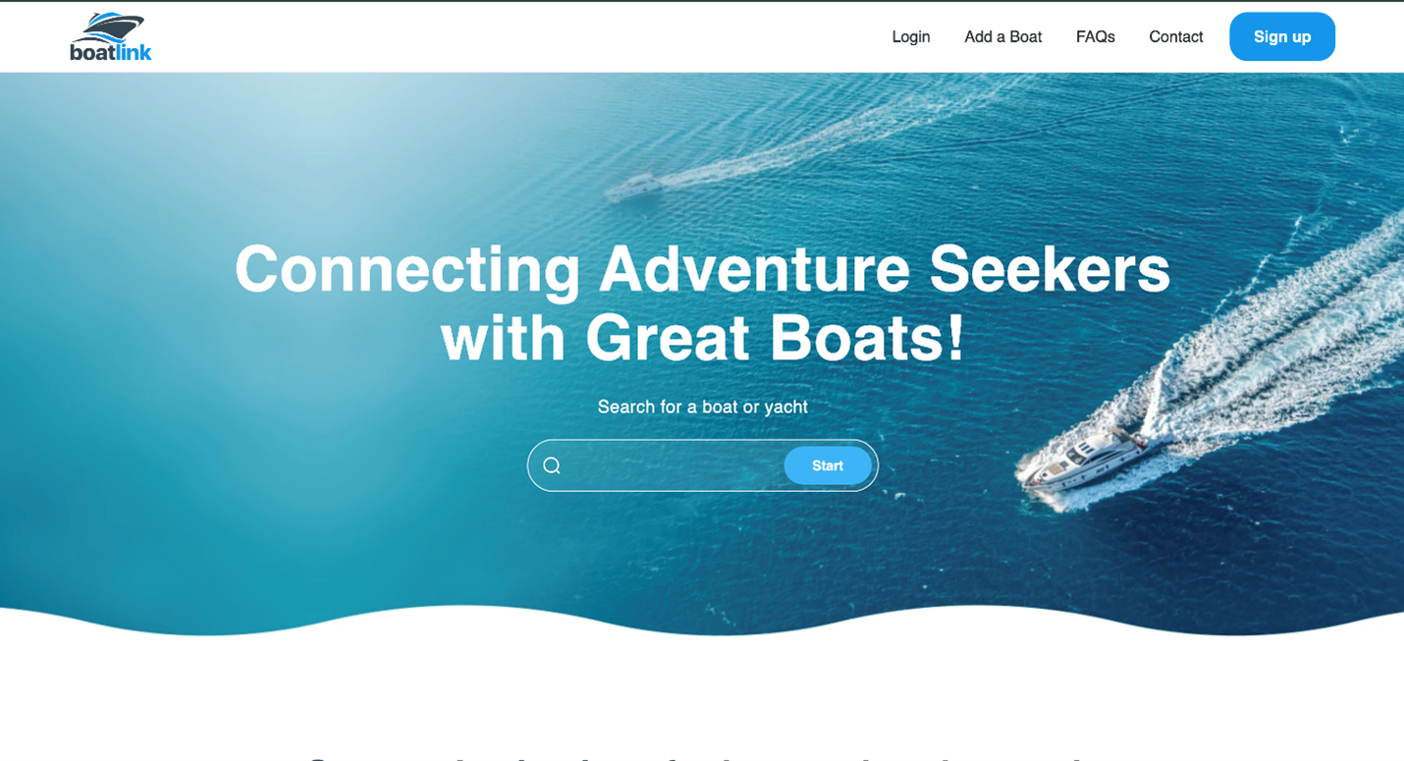
Task: Click the boatlink wordmark text
Action: point(111,50)
